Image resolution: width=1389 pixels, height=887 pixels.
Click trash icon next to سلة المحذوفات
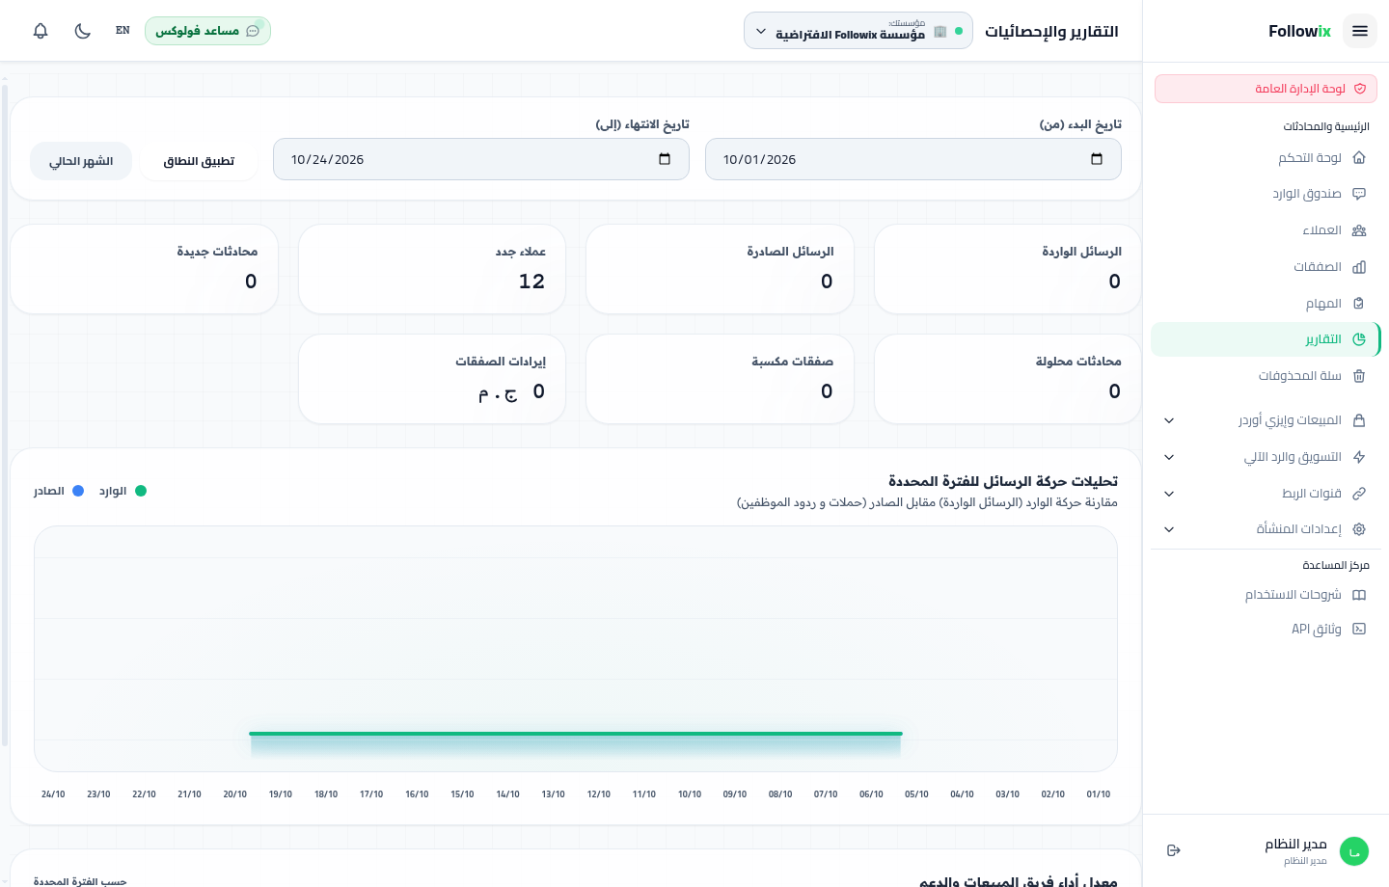coord(1359,376)
